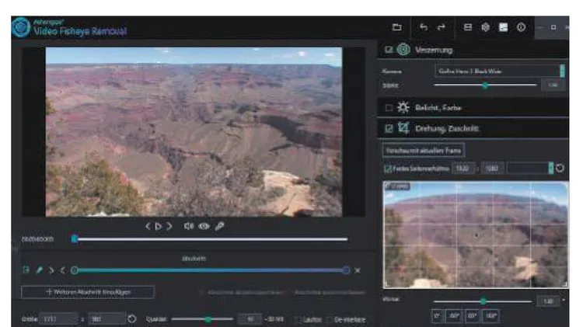Toggle the fixed aspect ratio checkbox
The height and width of the screenshot is (327, 583).
point(387,169)
